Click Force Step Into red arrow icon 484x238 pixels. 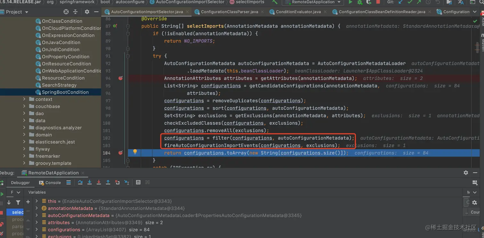tap(99, 182)
